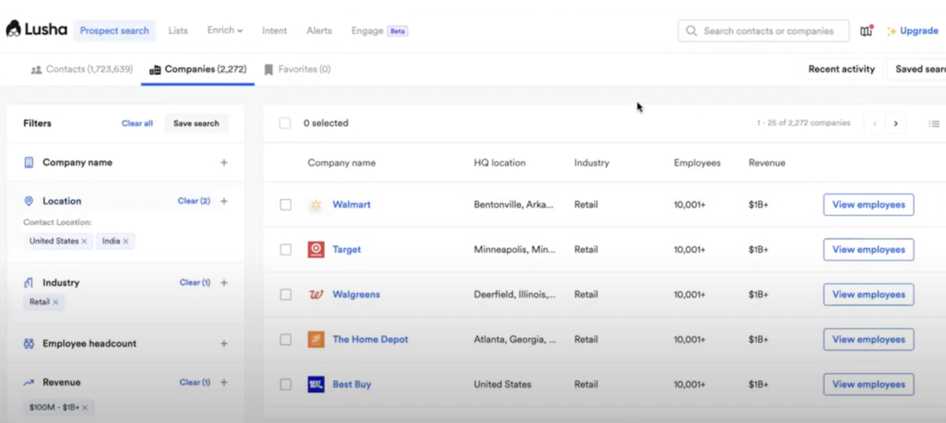Clear (1) the Revenue filter

point(195,382)
